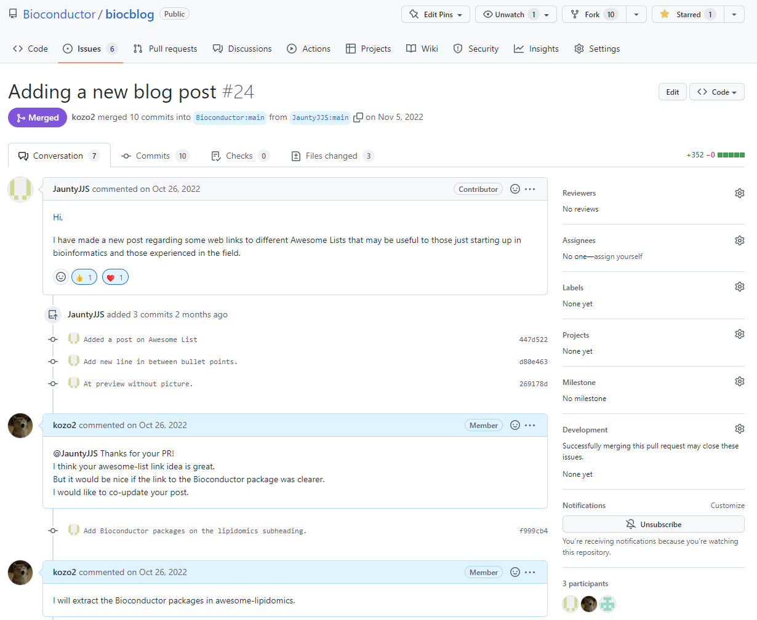Image resolution: width=757 pixels, height=620 pixels.
Task: Click the Milestone gear icon
Action: [739, 381]
